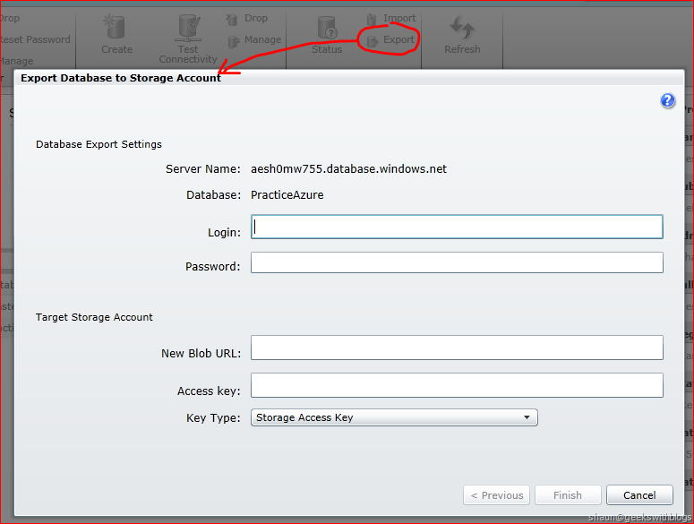Open the Key Type dropdown
The height and width of the screenshot is (524, 694).
[394, 417]
